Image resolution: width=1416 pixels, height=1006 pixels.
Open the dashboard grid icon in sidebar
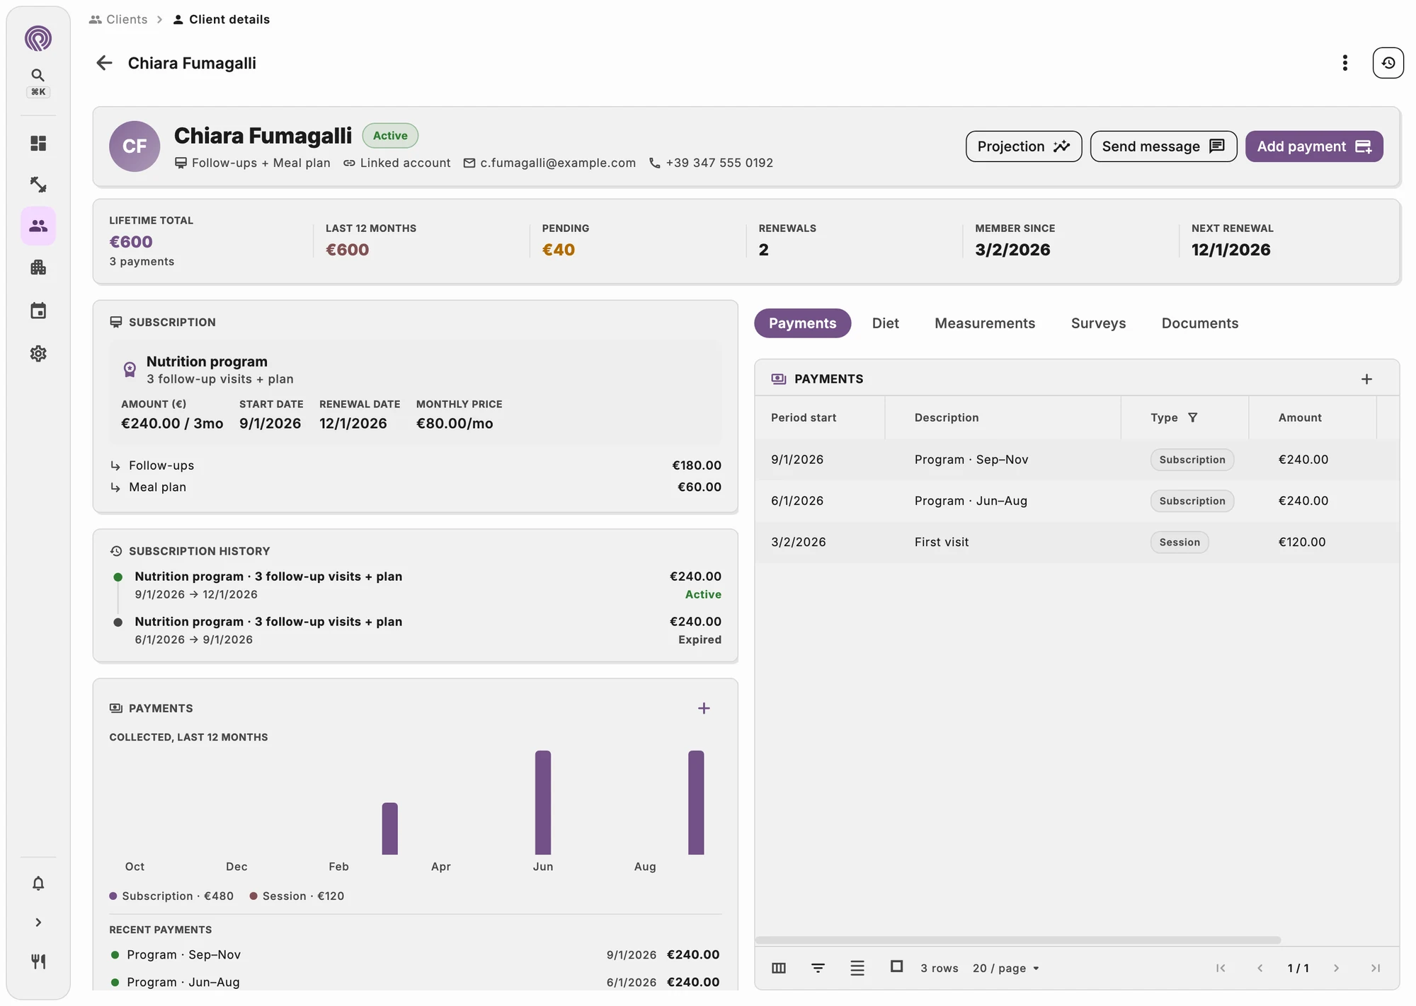coord(38,144)
